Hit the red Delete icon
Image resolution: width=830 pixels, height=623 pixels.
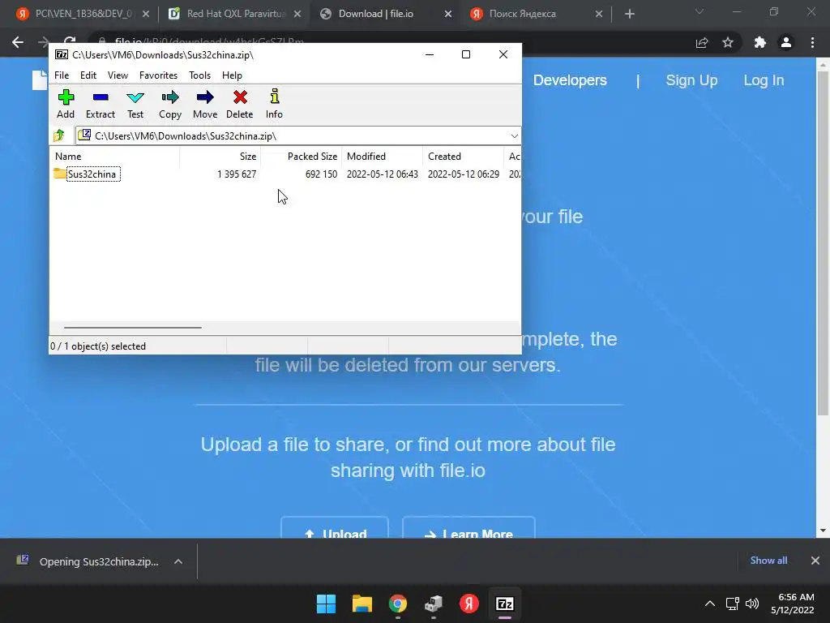coord(240,104)
